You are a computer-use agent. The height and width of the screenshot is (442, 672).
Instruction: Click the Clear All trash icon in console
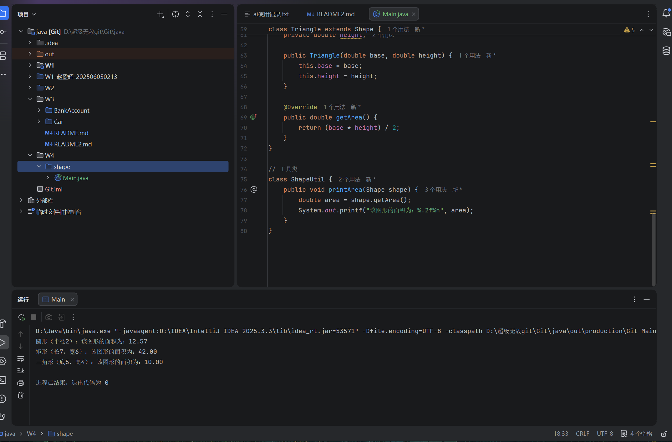click(21, 395)
